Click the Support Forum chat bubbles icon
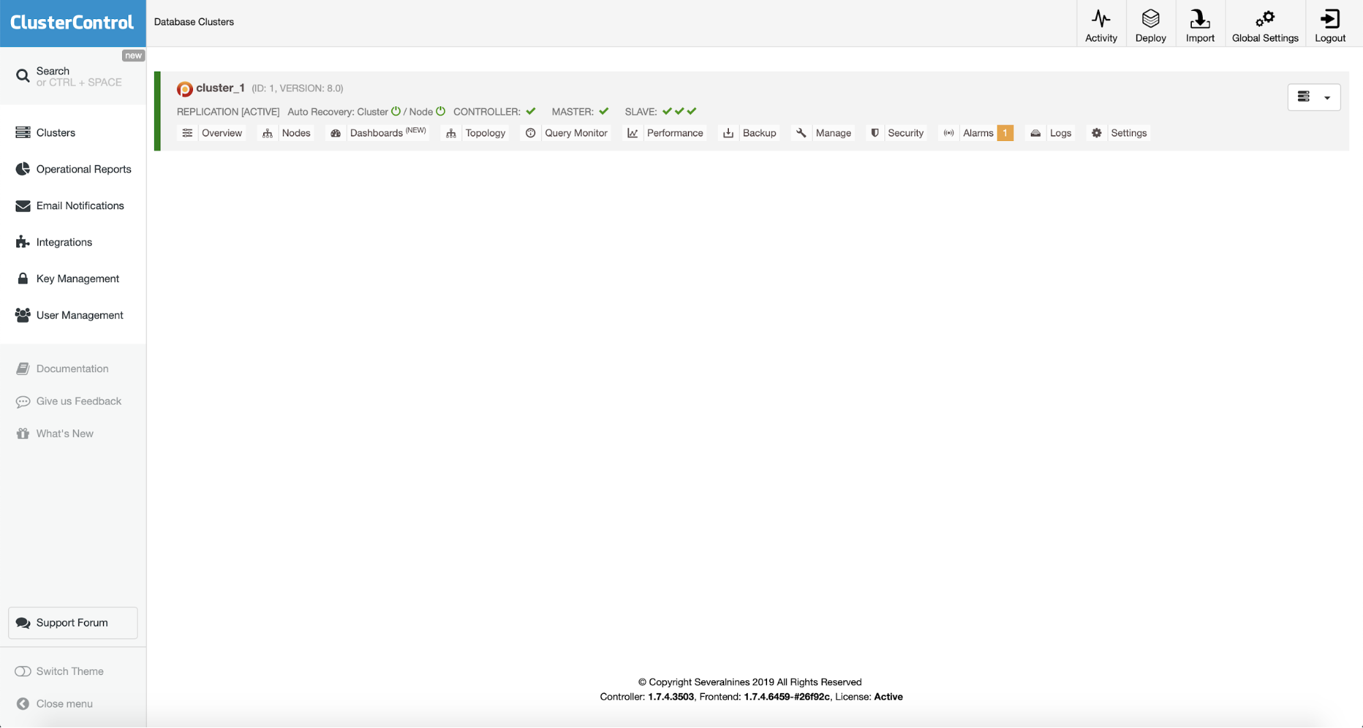The image size is (1363, 728). tap(23, 623)
